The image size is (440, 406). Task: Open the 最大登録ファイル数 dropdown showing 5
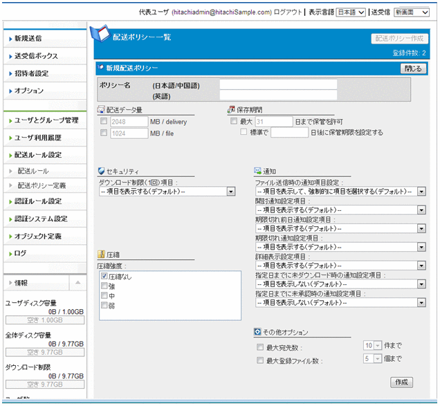pos(372,358)
